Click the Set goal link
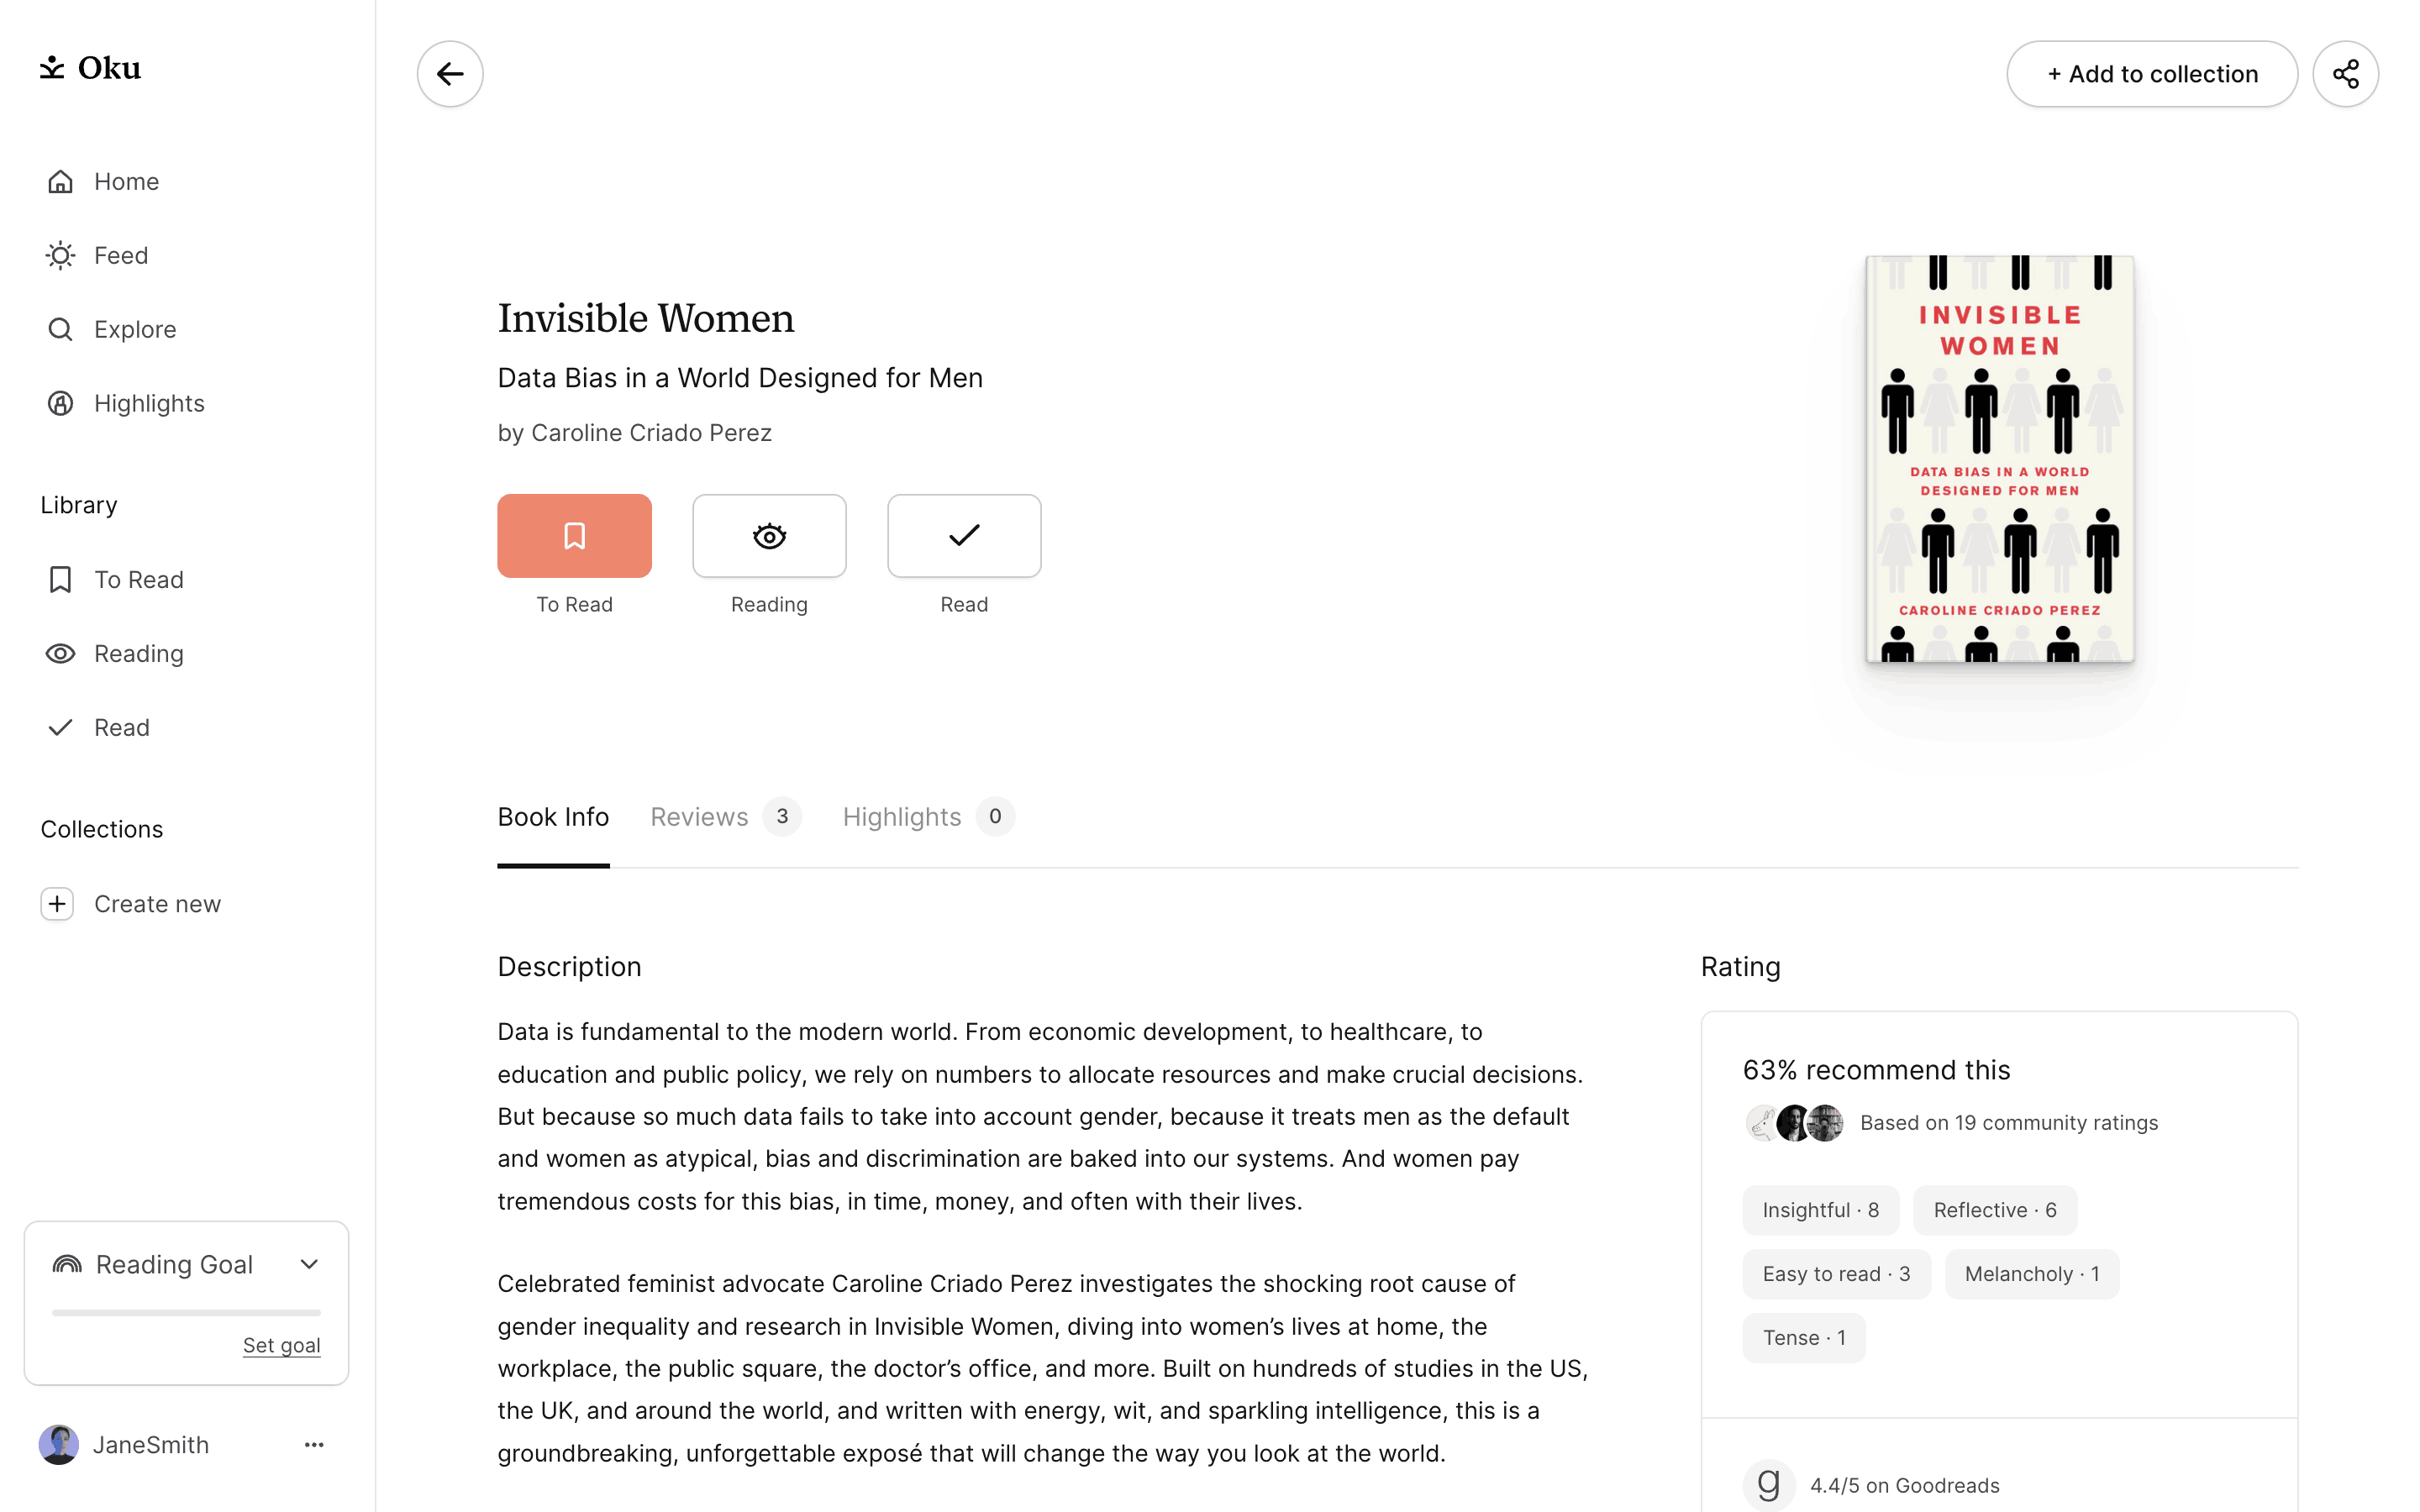The image size is (2420, 1512). (x=281, y=1345)
